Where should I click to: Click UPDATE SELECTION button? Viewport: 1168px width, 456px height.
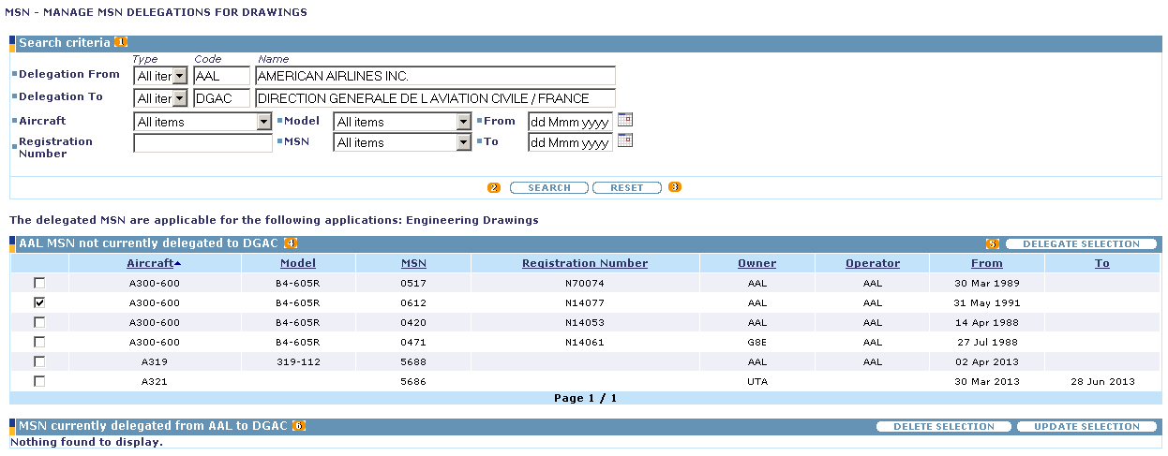pos(1086,426)
